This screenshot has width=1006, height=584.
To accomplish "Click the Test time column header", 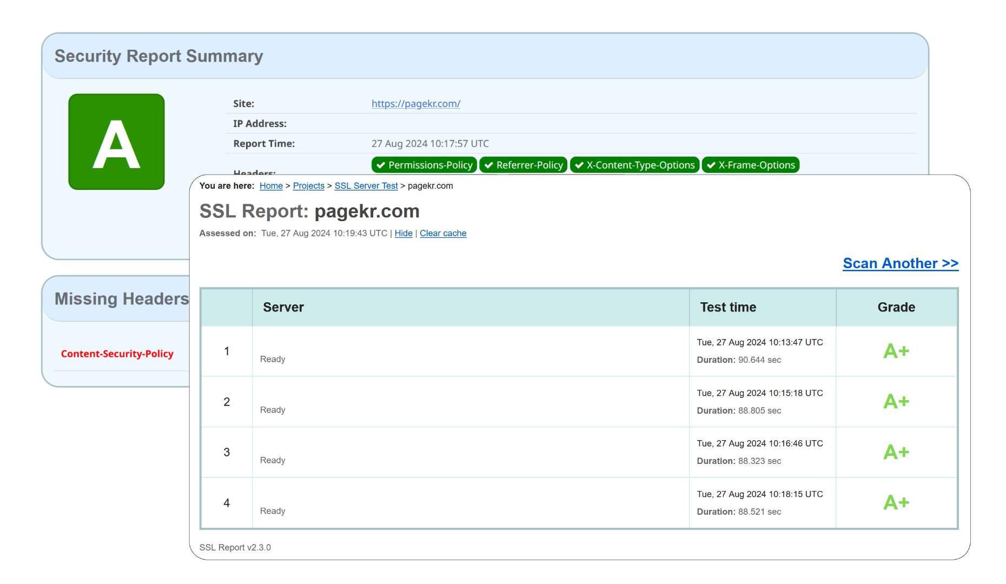I will click(x=728, y=307).
